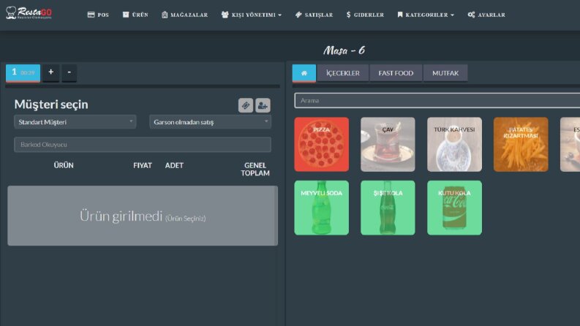Click the Arama search field
Image resolution: width=580 pixels, height=326 pixels.
[437, 101]
